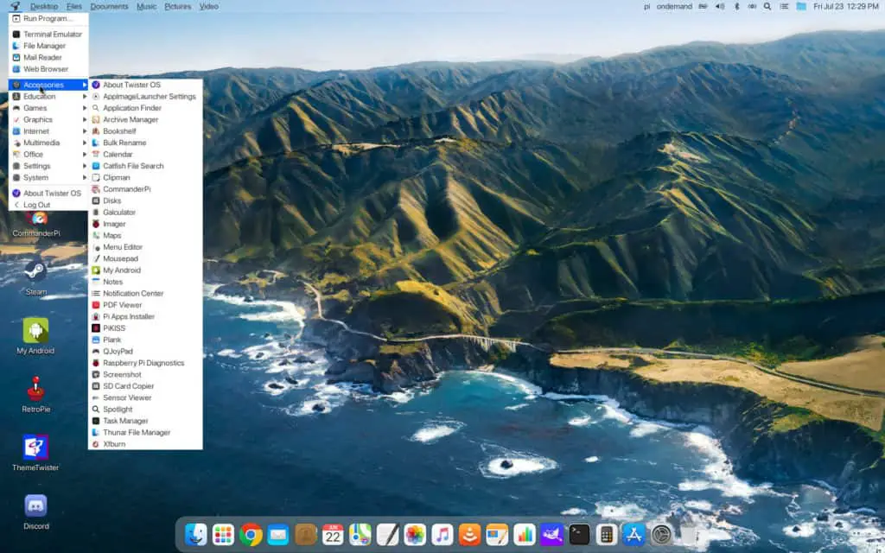The image size is (885, 553).
Task: Open the System Preferences gear dock icon
Action: coord(661,534)
